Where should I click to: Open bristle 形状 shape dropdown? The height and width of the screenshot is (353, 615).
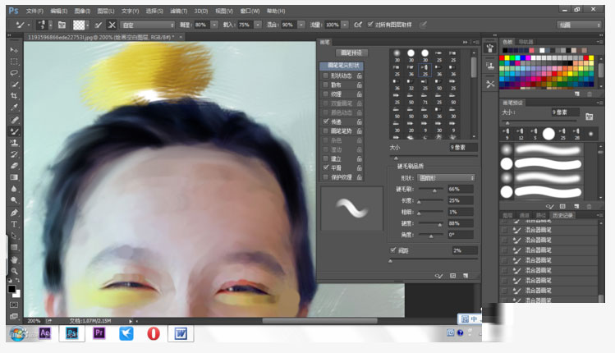[x=446, y=178]
